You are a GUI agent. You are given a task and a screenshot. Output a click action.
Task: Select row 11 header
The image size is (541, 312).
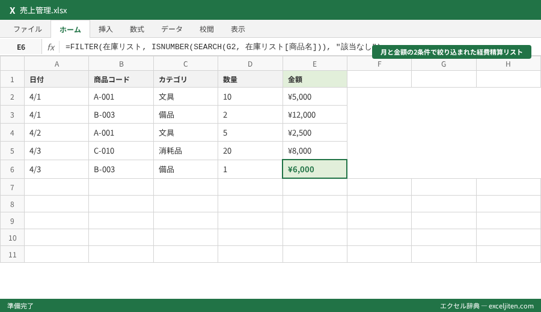[x=12, y=254]
